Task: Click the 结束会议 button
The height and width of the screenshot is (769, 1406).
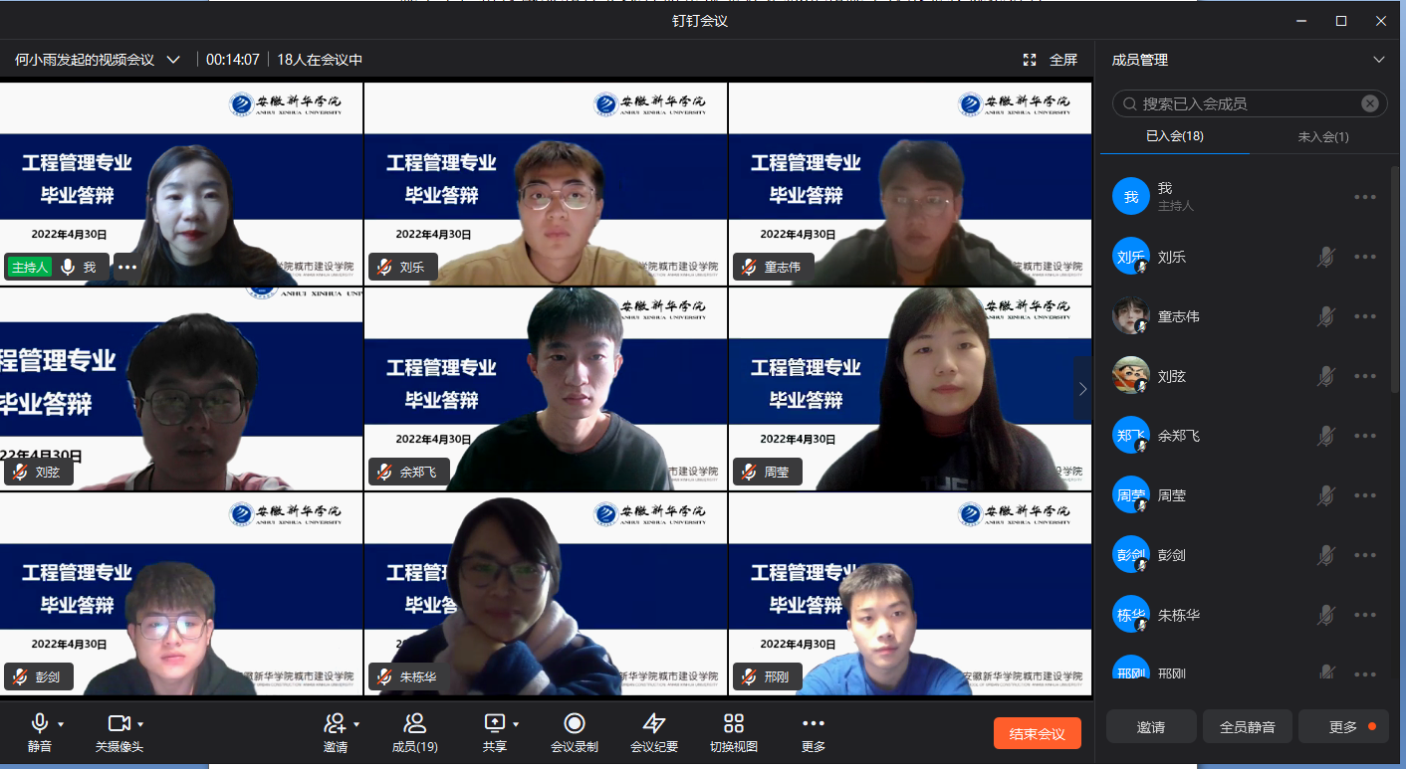Action: [x=1037, y=734]
